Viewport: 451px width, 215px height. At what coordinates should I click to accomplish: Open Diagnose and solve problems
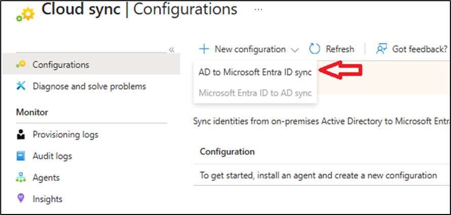(89, 87)
